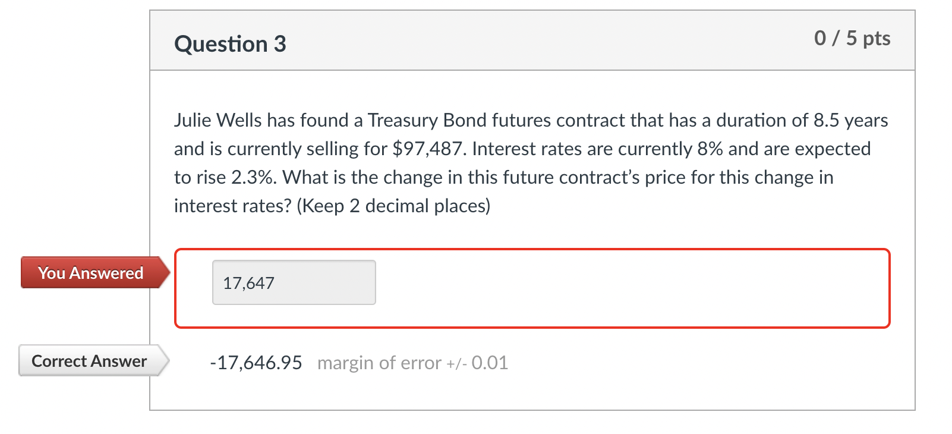Select the Question 3 heading
This screenshot has width=952, height=434.
pos(230,44)
